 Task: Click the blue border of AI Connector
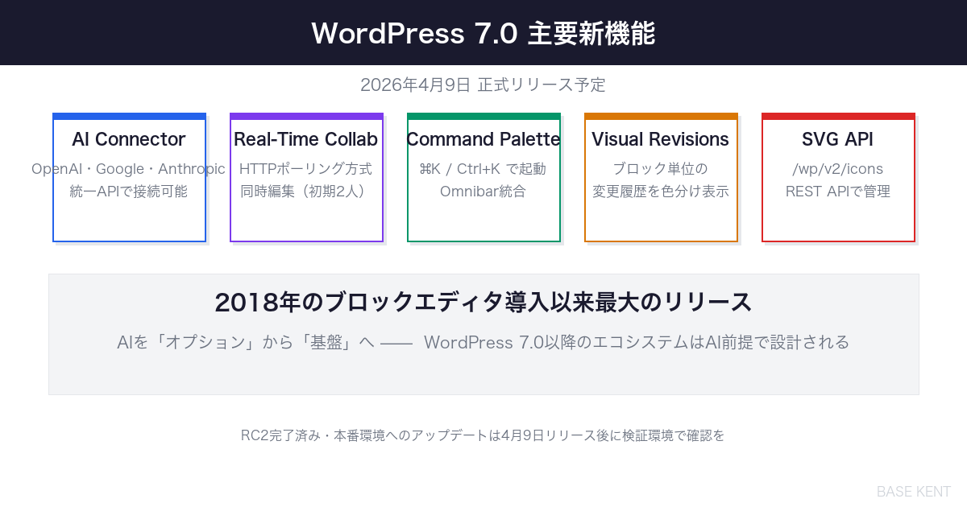[x=129, y=114]
